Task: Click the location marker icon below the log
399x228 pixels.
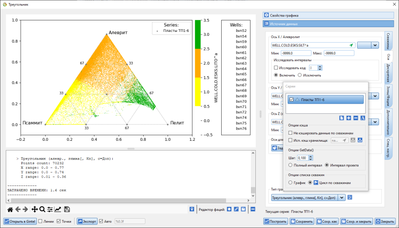Action: pyautogui.click(x=192, y=209)
